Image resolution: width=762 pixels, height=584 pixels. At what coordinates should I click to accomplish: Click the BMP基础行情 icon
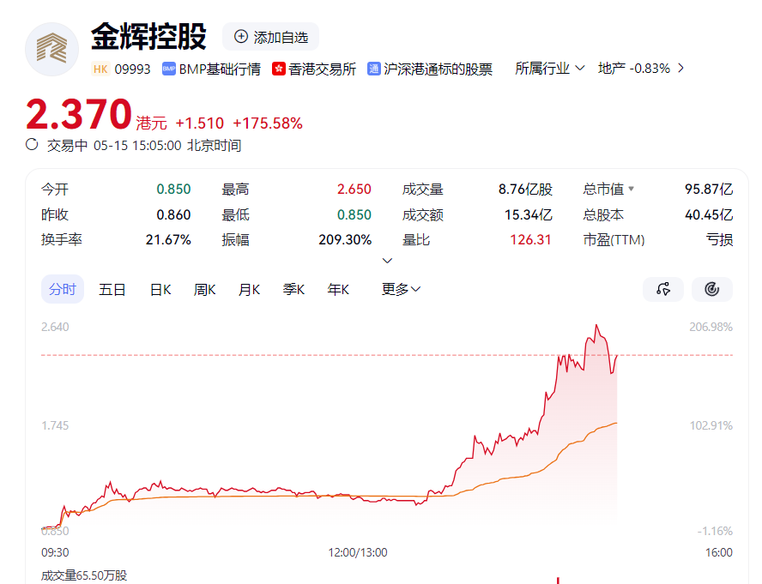point(169,69)
